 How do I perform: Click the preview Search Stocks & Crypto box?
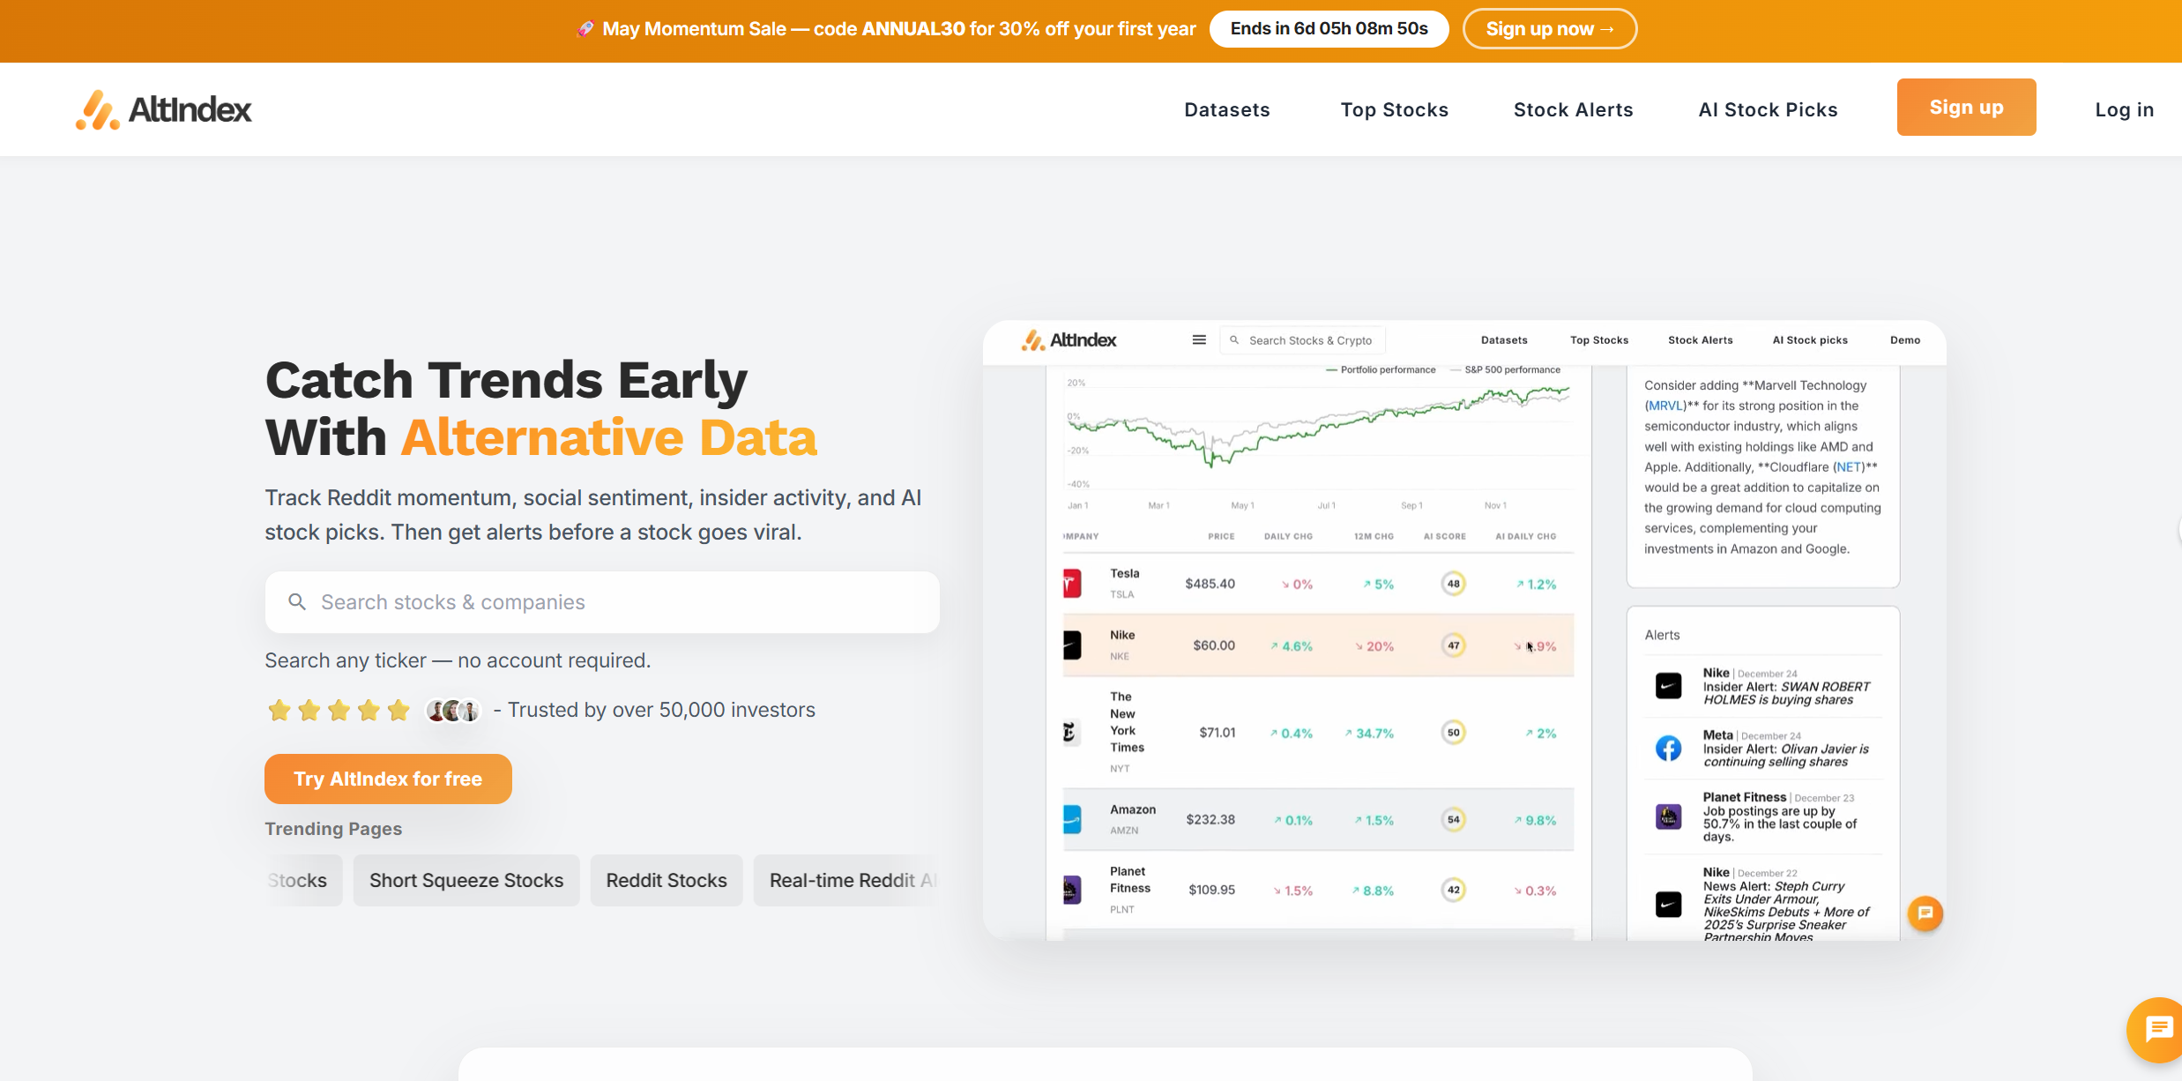1302,340
